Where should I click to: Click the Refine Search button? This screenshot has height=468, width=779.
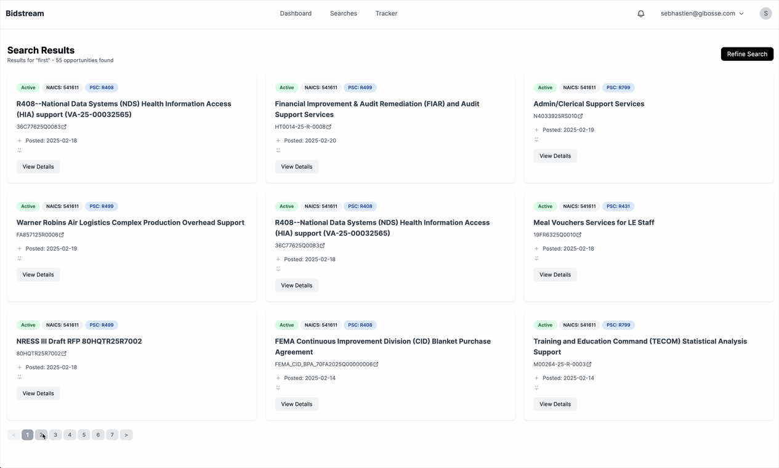[x=746, y=54]
